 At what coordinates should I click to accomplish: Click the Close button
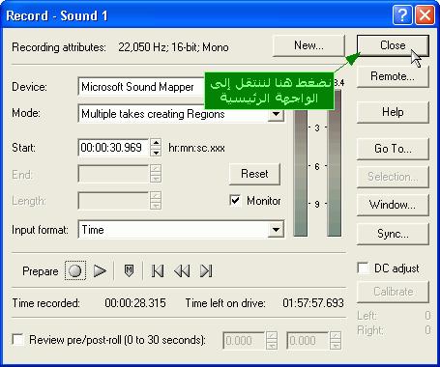point(393,45)
